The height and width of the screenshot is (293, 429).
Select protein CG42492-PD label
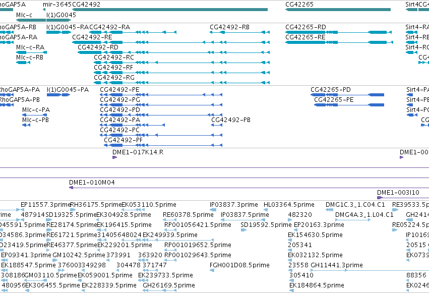(120, 110)
